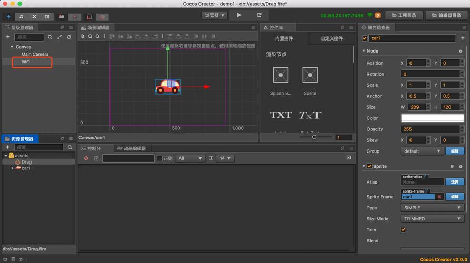Select the scale transform tool
This screenshot has height=263, width=470.
34,17
